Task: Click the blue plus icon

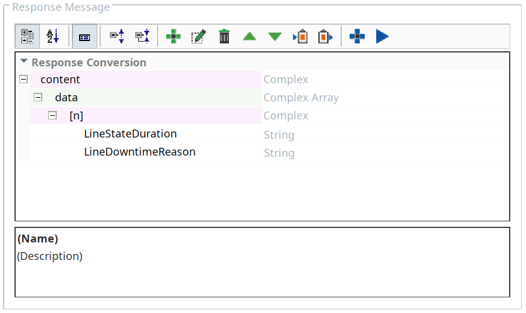Action: (357, 37)
